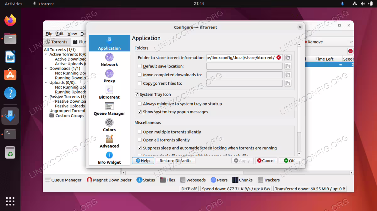Image resolution: width=377 pixels, height=211 pixels.
Task: Collapse the Passive Torrents tree group
Action: tap(46, 97)
